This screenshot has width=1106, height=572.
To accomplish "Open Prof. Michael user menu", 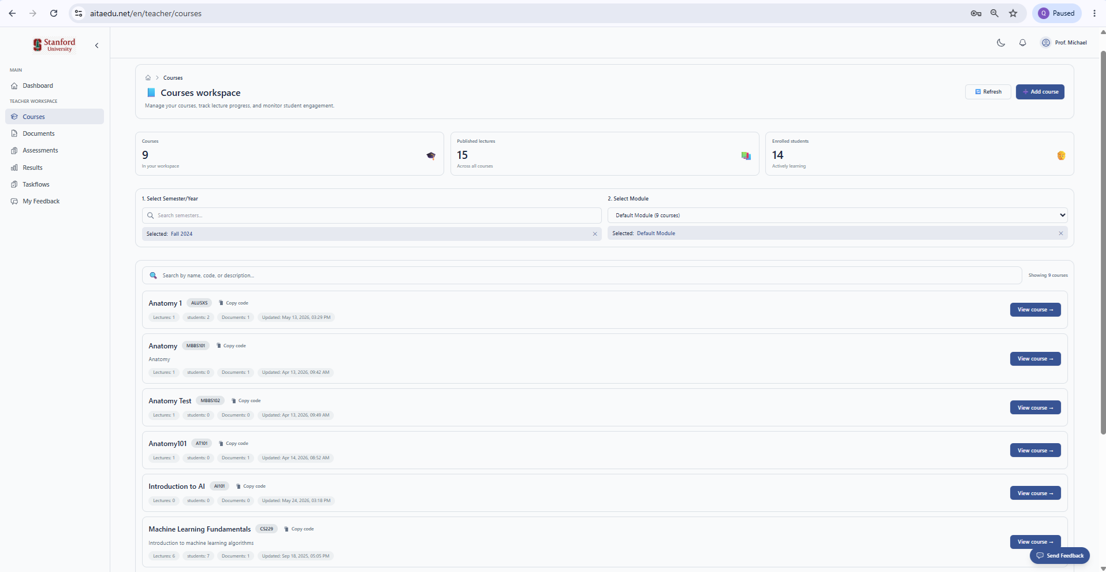I will pyautogui.click(x=1064, y=43).
